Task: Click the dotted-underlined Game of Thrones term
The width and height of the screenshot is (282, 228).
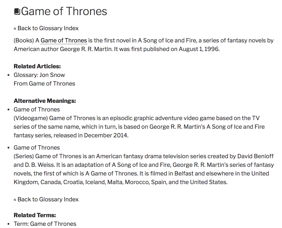Action: pyautogui.click(x=64, y=41)
